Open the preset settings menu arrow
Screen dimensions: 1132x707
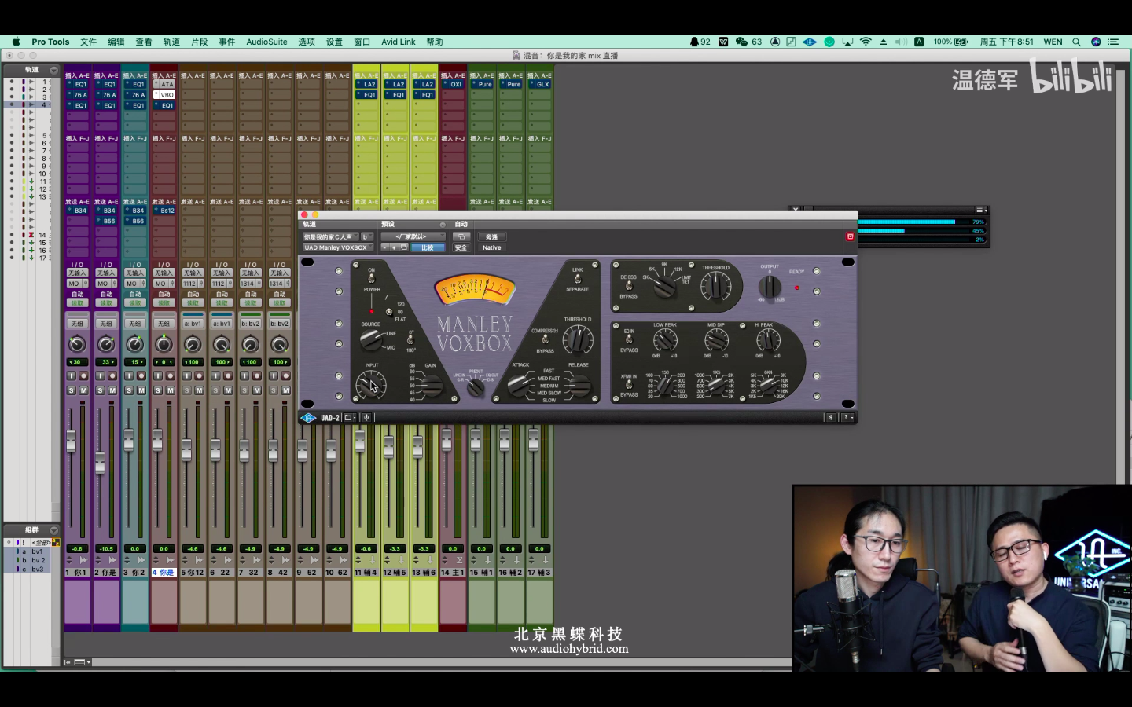pos(443,225)
